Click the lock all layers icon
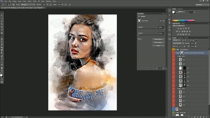The width and height of the screenshot is (210, 118). tap(184, 46)
